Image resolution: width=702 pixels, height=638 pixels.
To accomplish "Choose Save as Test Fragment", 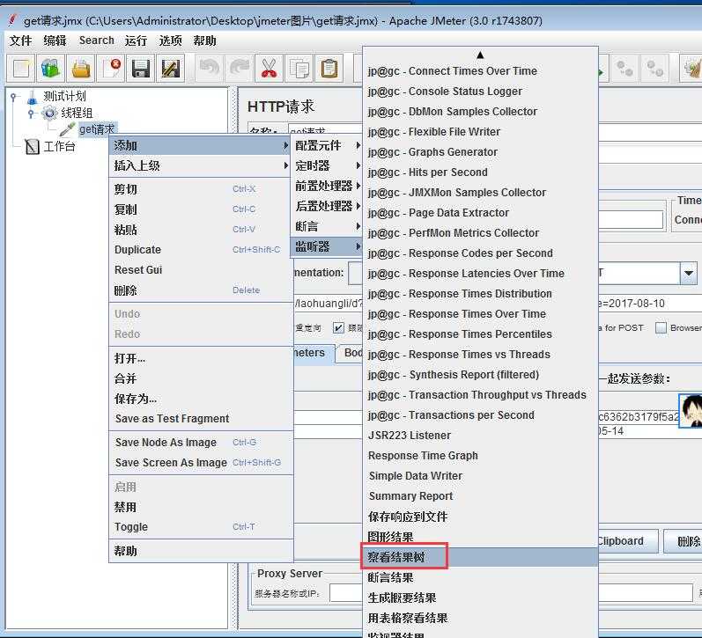I will [201, 419].
